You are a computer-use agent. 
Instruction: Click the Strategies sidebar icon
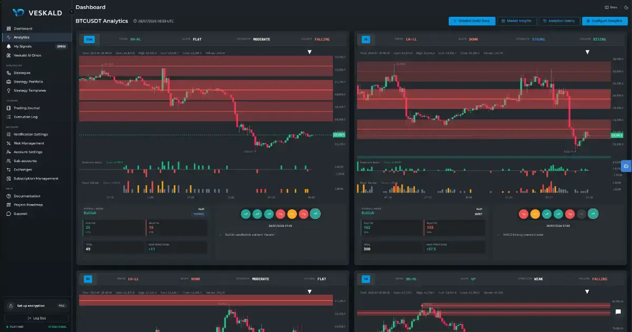click(x=8, y=73)
